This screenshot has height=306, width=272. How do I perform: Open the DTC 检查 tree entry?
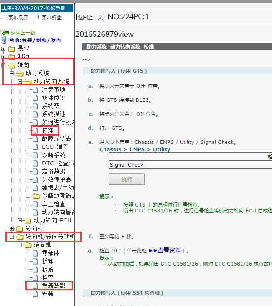click(58, 163)
